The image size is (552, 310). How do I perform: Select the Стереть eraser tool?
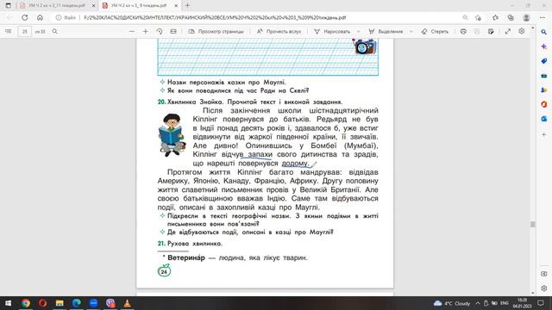[x=435, y=31]
